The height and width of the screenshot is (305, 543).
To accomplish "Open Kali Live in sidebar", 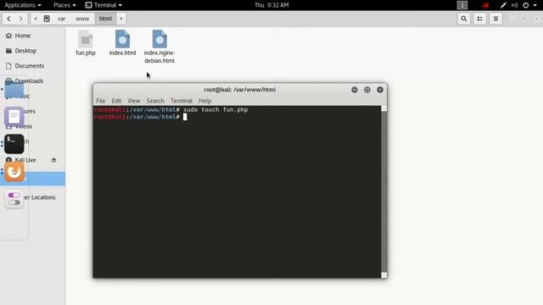I will (25, 160).
